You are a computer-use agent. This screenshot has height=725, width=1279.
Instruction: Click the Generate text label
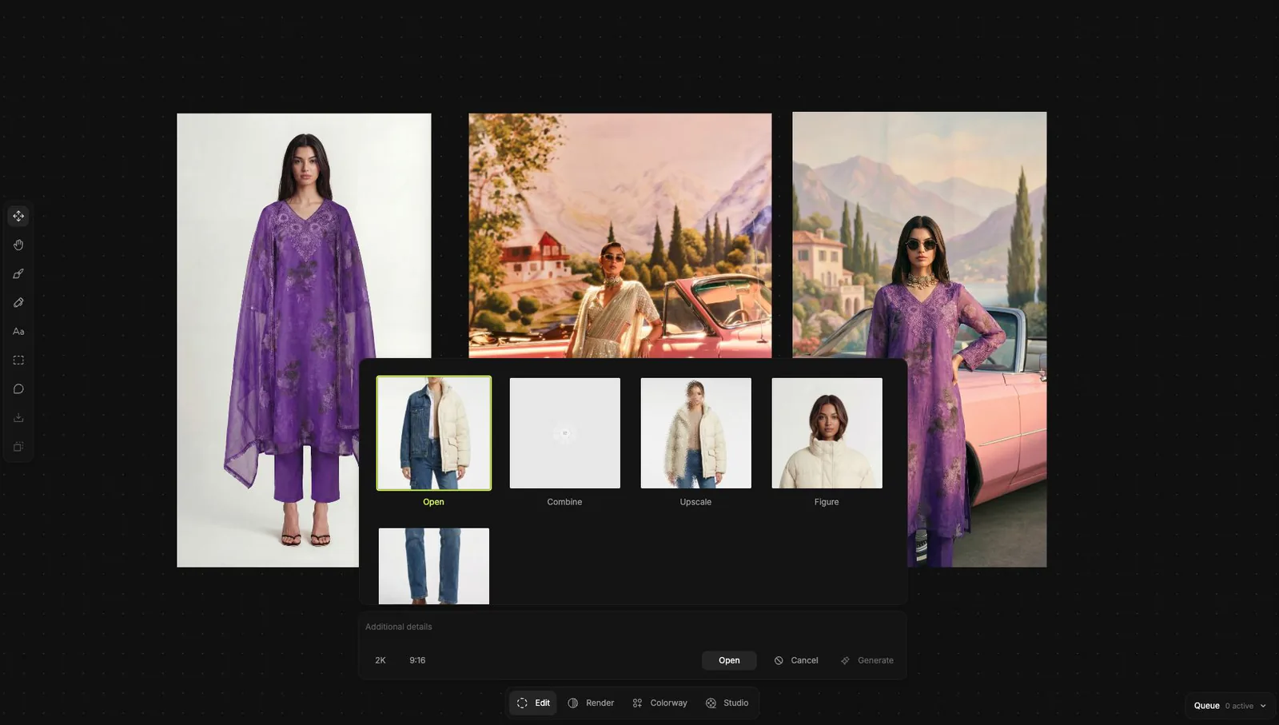coord(875,660)
